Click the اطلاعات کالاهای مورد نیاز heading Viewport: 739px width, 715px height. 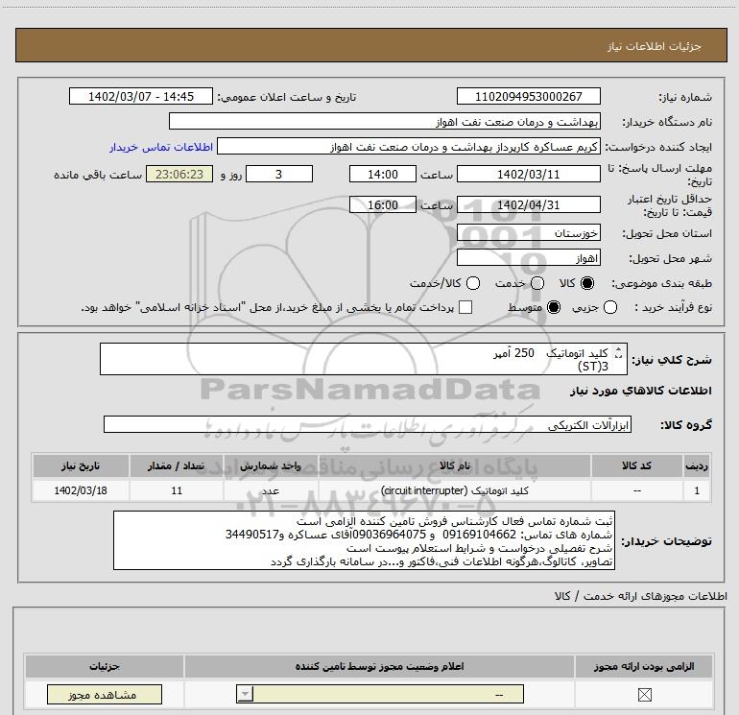coord(640,391)
